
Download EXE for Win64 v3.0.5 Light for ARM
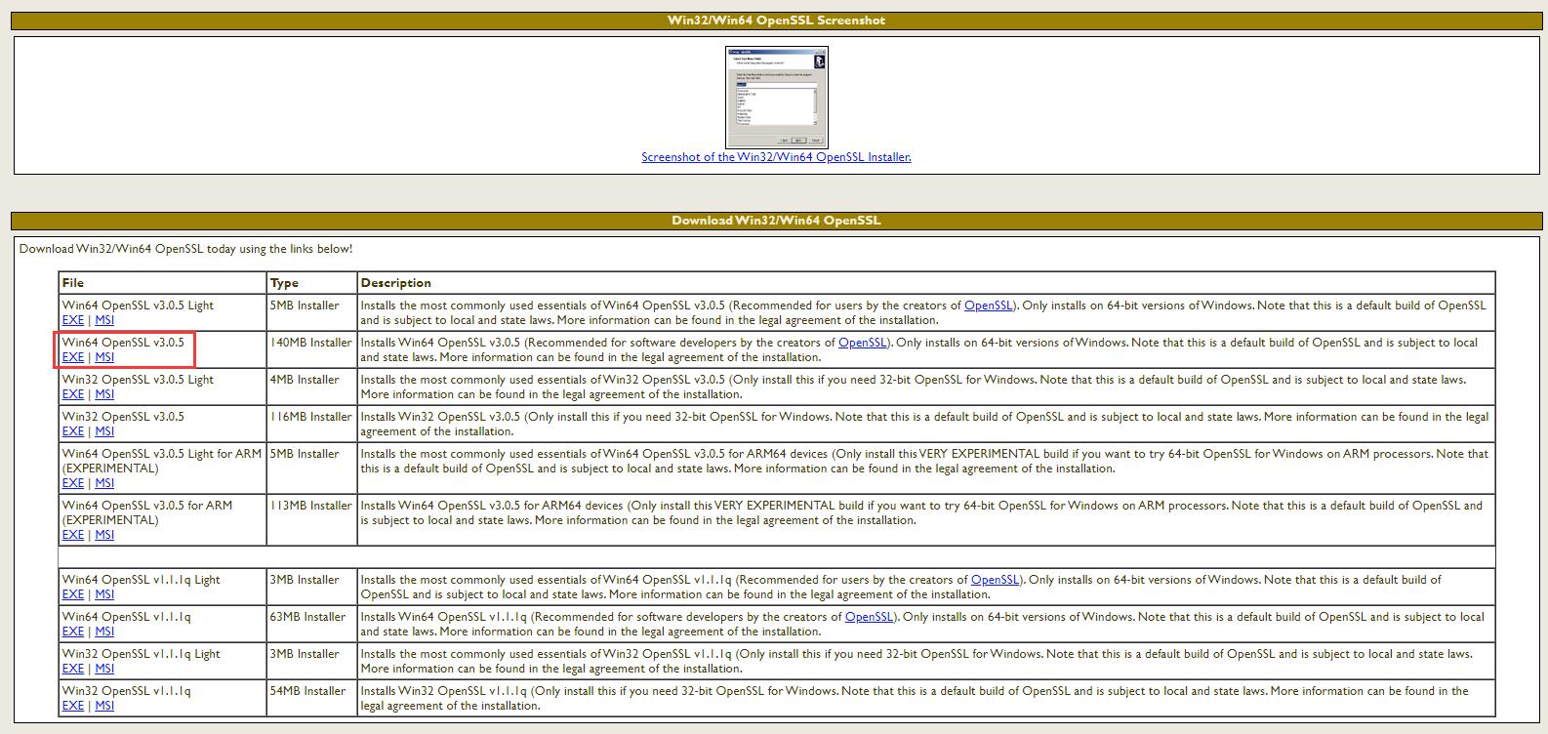tap(72, 483)
